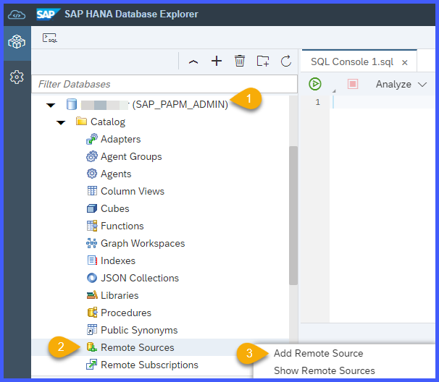Click the Remote Sources icon
Image resolution: width=439 pixels, height=382 pixels.
tap(92, 347)
